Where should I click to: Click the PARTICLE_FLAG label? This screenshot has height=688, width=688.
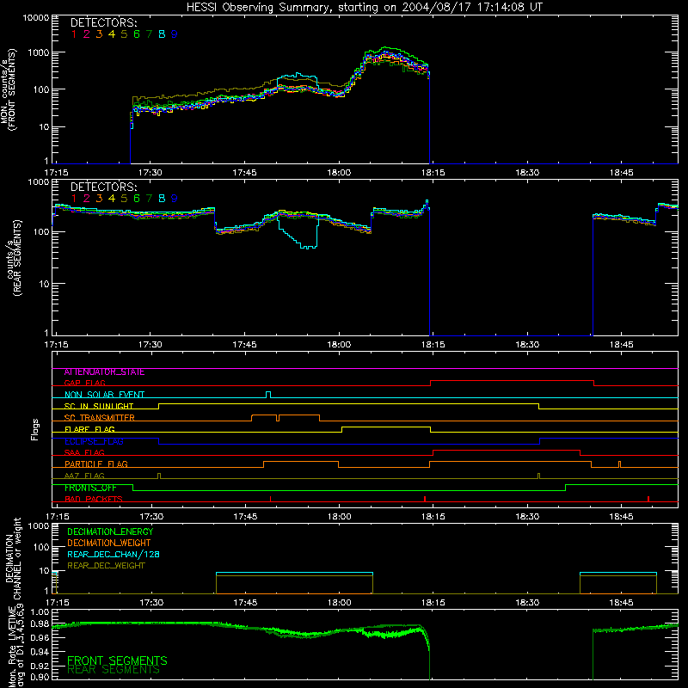click(96, 464)
